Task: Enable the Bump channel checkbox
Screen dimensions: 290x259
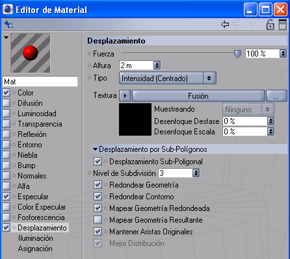Action: pos(7,166)
